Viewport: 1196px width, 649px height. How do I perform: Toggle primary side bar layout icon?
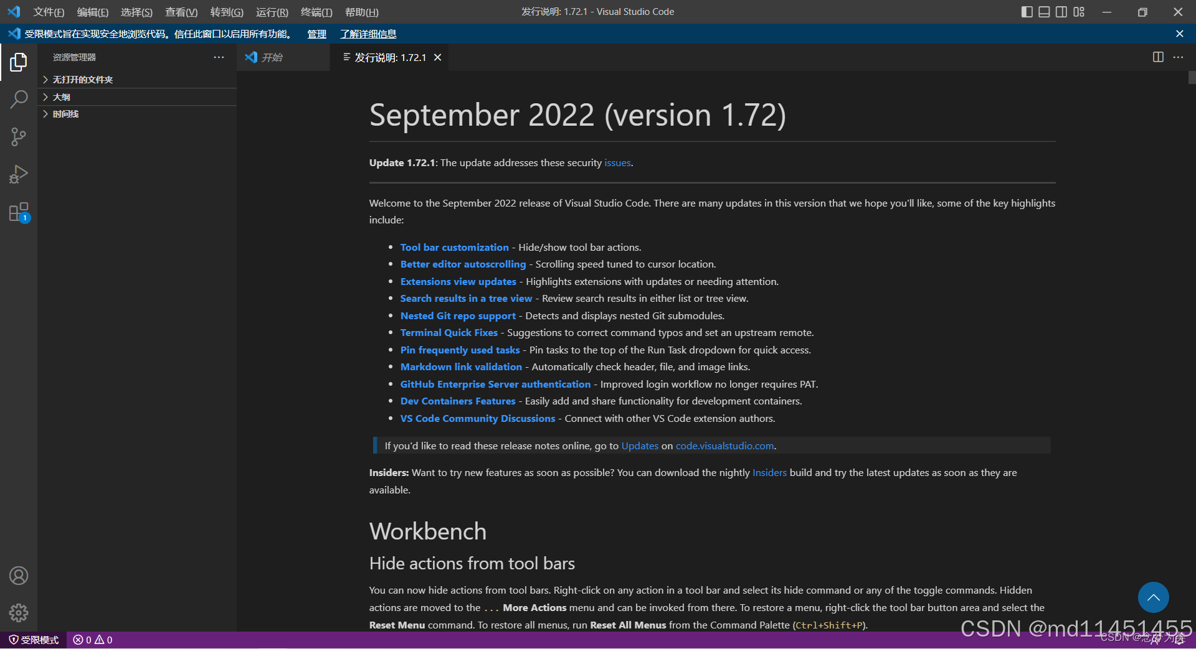point(1027,12)
